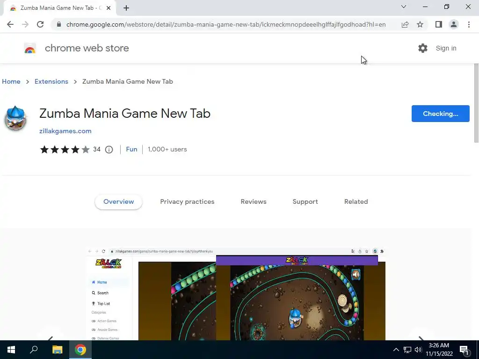Click the 1,000+ users text
The image size is (479, 359).
tap(167, 149)
